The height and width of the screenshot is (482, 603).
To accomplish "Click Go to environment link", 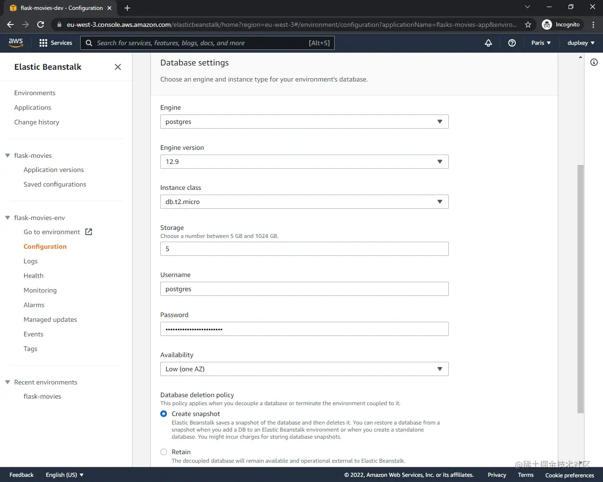I will point(52,232).
